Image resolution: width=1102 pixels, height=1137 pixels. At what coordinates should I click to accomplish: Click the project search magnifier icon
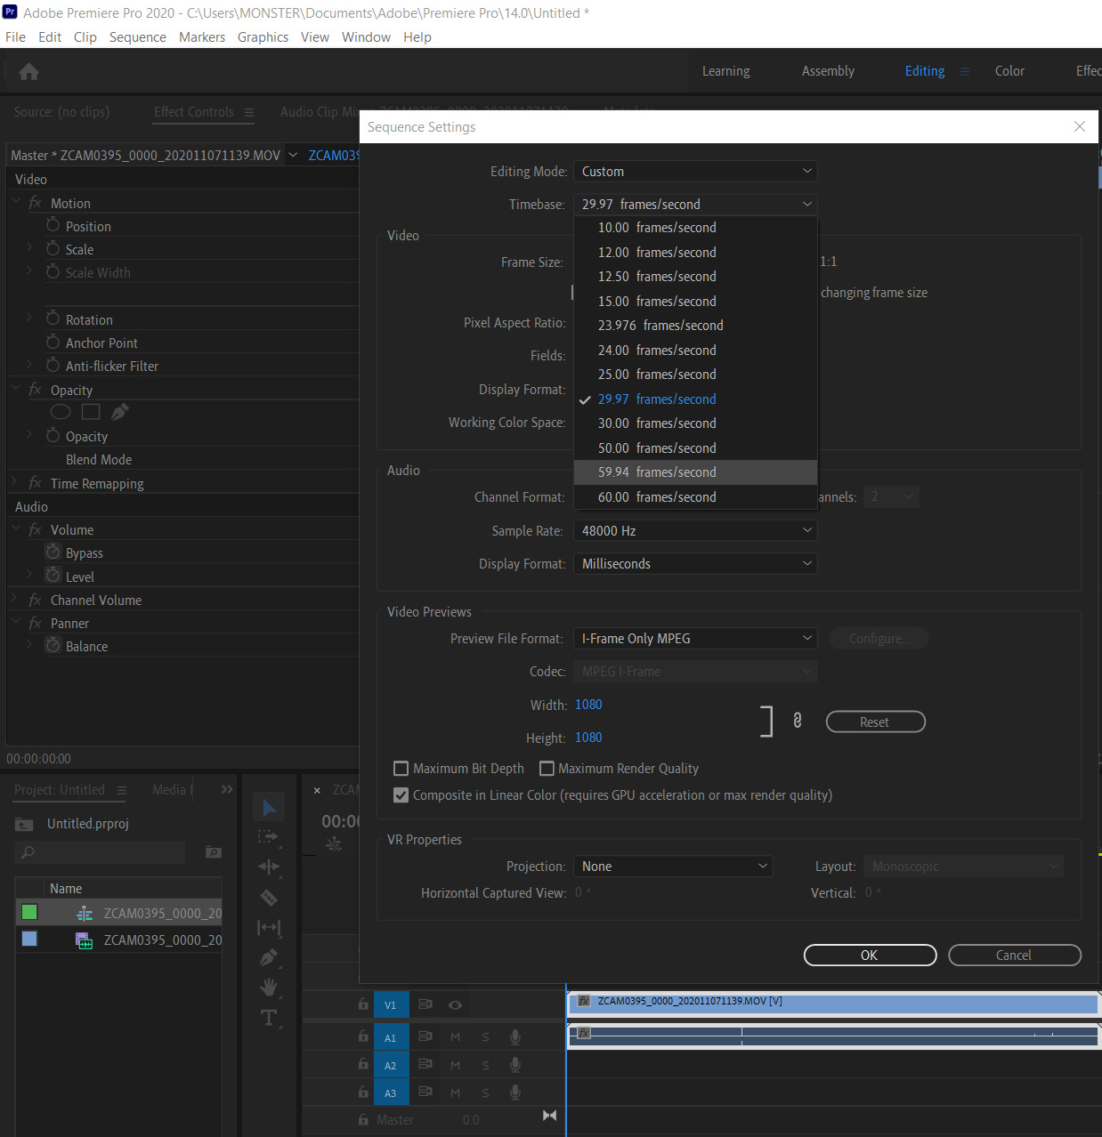28,852
